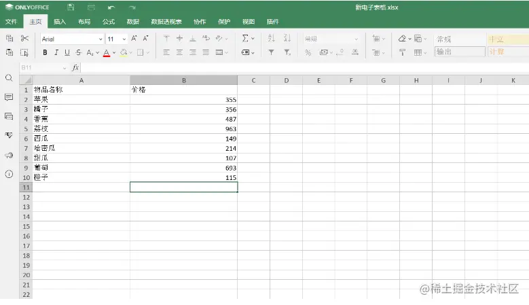529x305 pixels.
Task: Click the filter funnel icon
Action: coord(271,52)
